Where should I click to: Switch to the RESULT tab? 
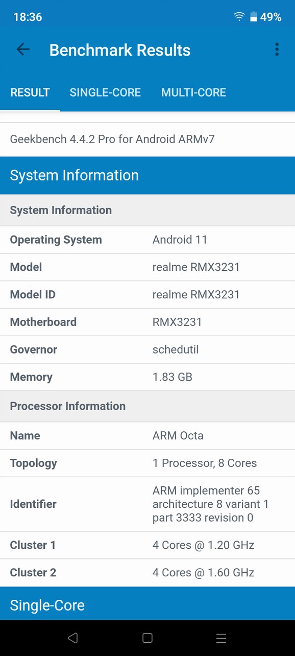(x=30, y=92)
